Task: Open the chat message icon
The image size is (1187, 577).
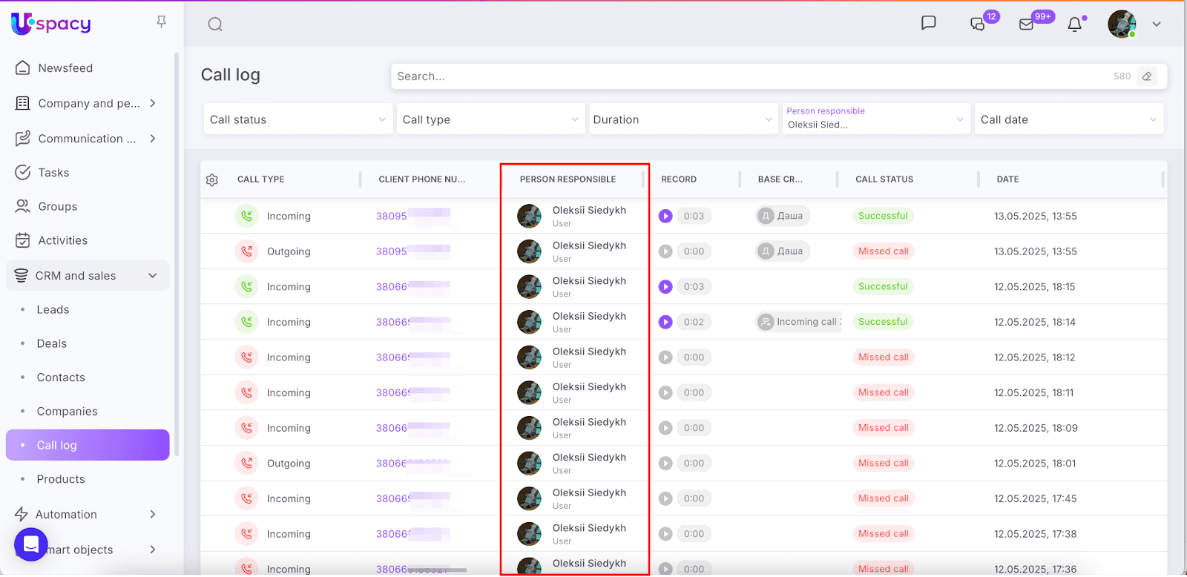Action: tap(928, 23)
